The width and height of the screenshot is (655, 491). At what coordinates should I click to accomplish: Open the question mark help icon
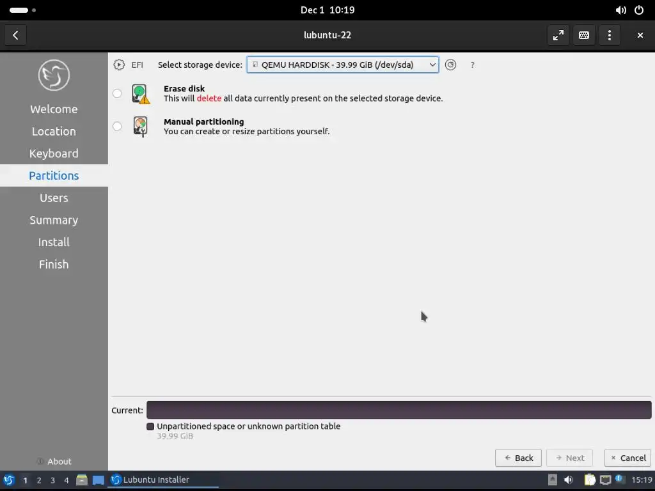tap(473, 65)
